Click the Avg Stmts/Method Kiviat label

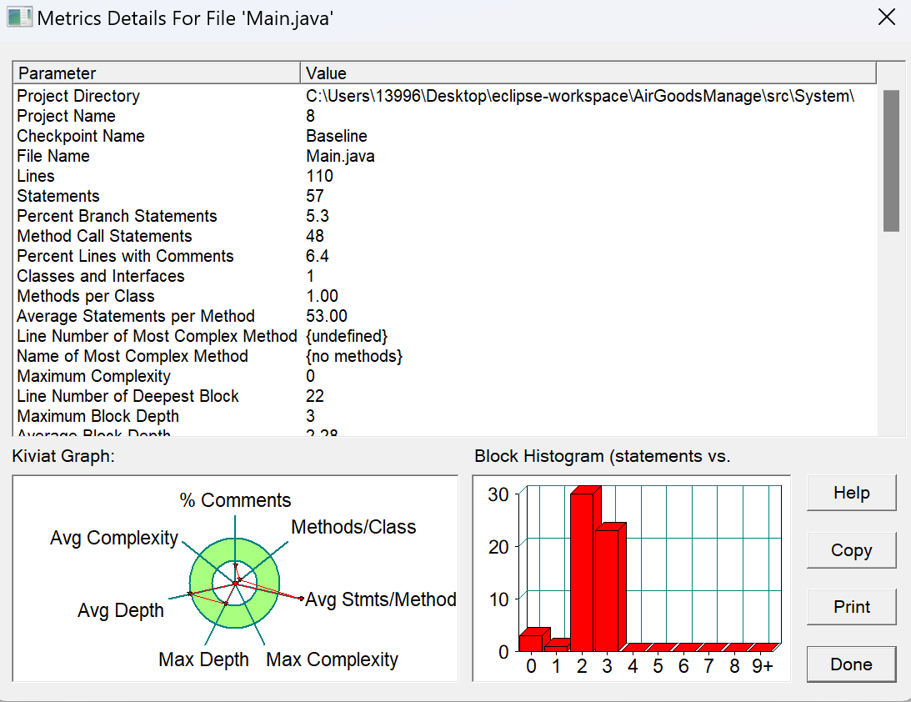381,599
